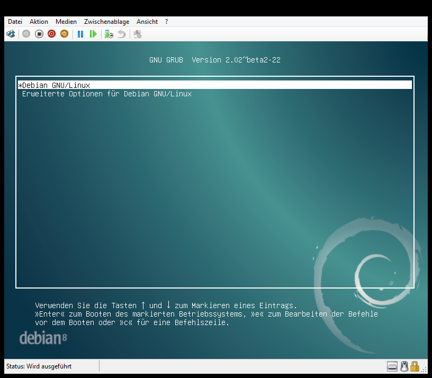Viewport: 432px width, 378px height.
Task: Pause the virtual machine
Action: (80, 34)
